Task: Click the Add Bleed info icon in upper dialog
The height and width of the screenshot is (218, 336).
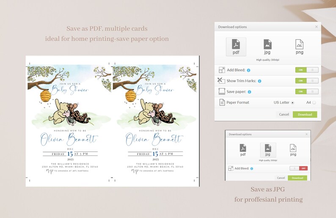Action: 248,70
